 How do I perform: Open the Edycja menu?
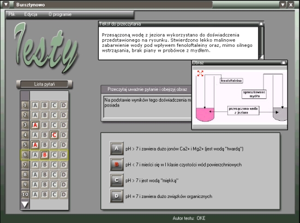pos(31,14)
